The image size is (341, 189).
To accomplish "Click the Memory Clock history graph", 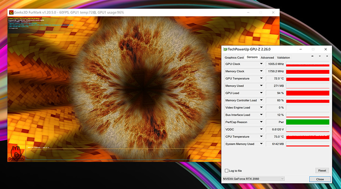I will coord(308,71).
